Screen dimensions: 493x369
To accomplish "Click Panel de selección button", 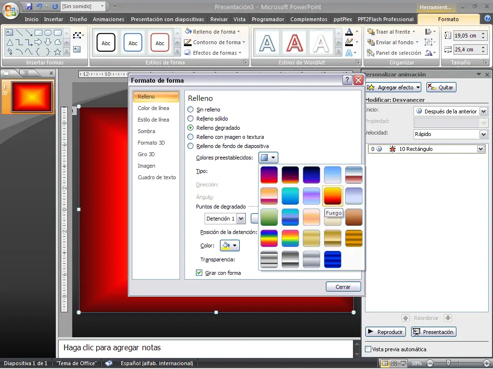I will coord(394,53).
